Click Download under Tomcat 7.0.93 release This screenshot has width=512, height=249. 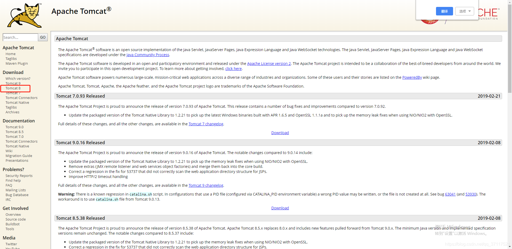[x=280, y=133]
